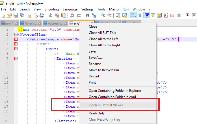Toggle Show Indent Guide toolbar button
The width and height of the screenshot is (197, 124).
(x=146, y=15)
